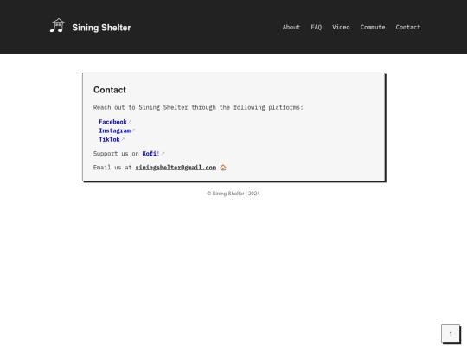Click the scroll-to-top arrow button
This screenshot has width=467, height=350.
click(451, 334)
